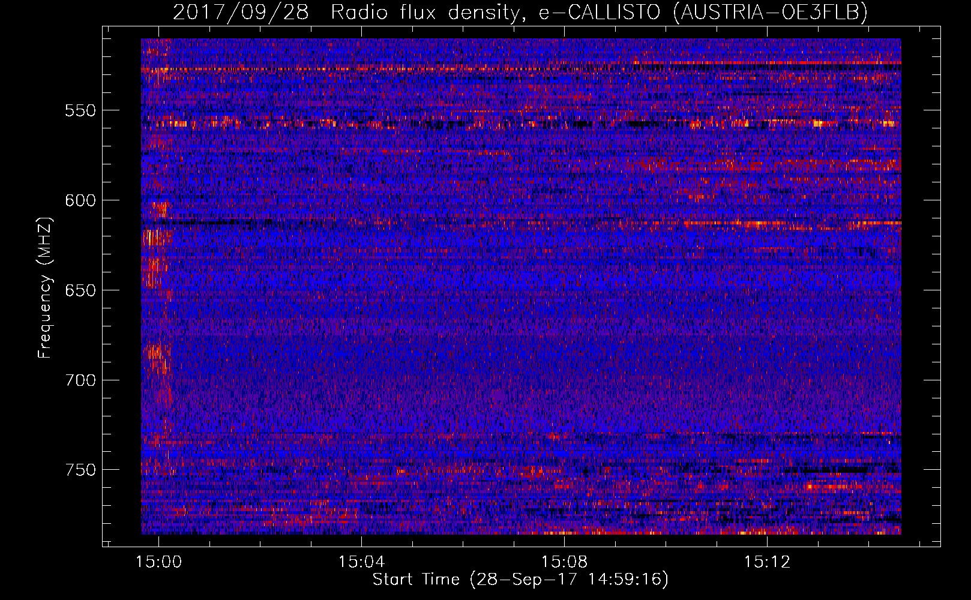Click the 750 frequency tick label
Image resolution: width=971 pixels, height=600 pixels.
[x=80, y=470]
